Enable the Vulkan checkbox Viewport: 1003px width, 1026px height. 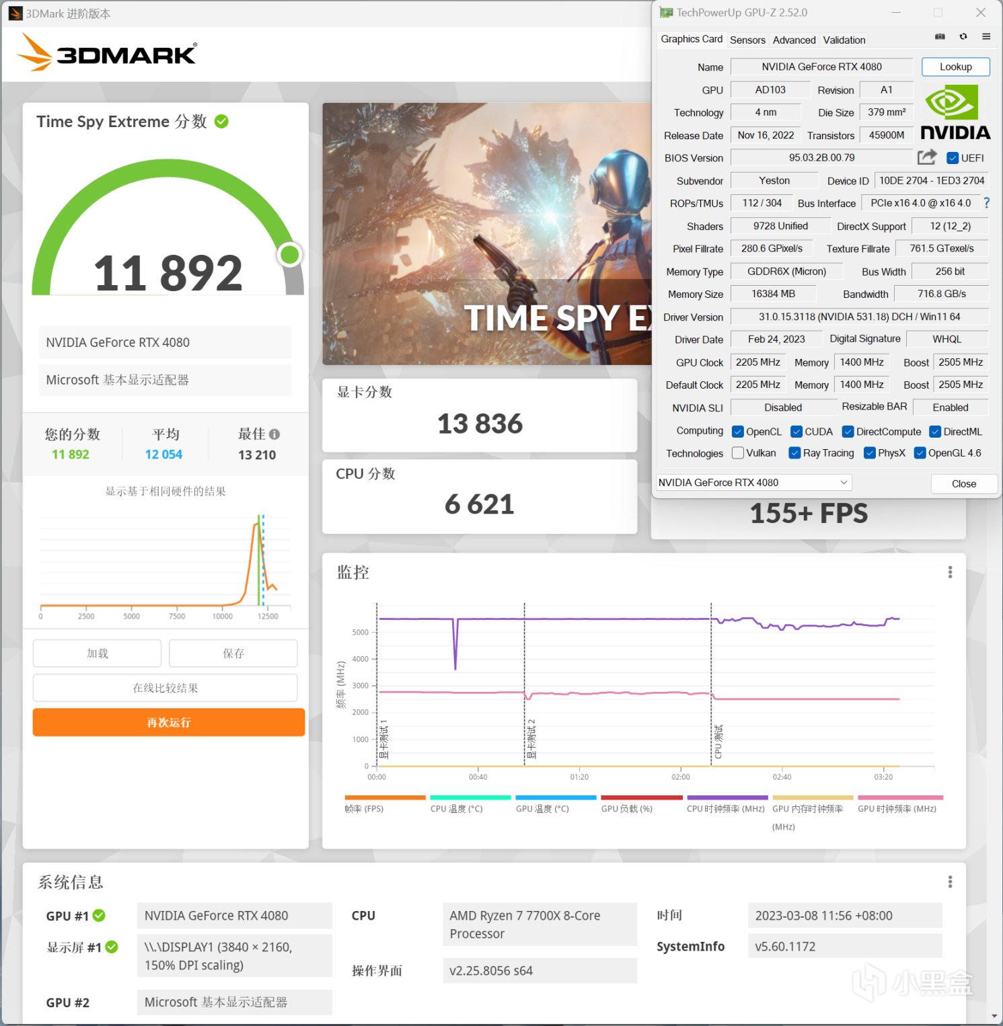(738, 452)
